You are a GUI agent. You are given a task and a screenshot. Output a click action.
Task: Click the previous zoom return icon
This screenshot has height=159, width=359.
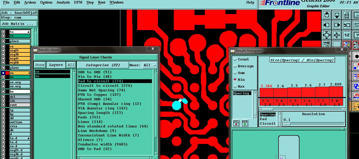[x=347, y=25]
